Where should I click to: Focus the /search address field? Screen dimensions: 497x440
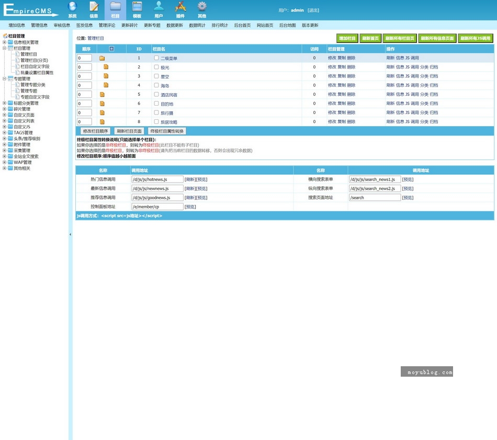[375, 197]
